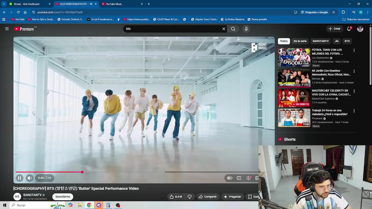
Task: Open 'Trabajé 24 Horas en una Heladería' title
Action: [330, 112]
